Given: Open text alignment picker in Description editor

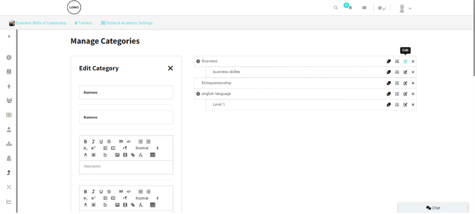Looking at the screenshot, I should (105, 155).
